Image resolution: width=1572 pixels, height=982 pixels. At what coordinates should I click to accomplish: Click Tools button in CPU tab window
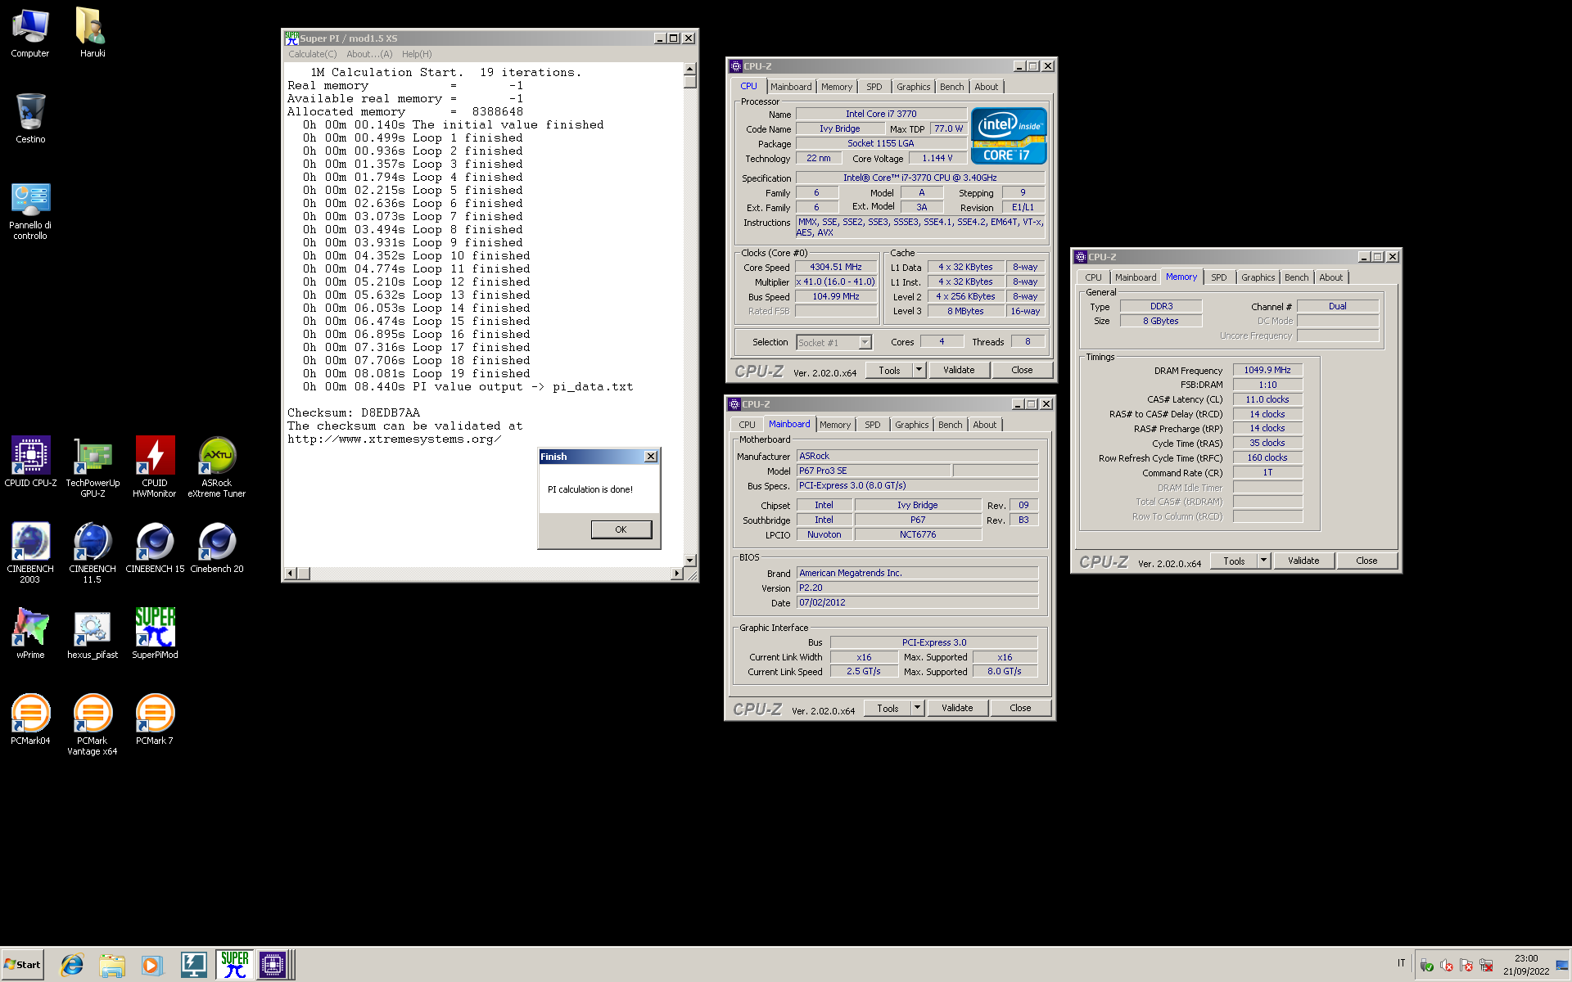coord(889,370)
